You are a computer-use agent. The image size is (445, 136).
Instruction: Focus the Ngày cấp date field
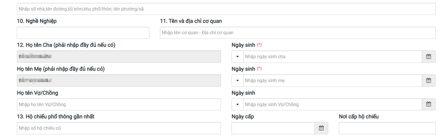pyautogui.click(x=273, y=128)
